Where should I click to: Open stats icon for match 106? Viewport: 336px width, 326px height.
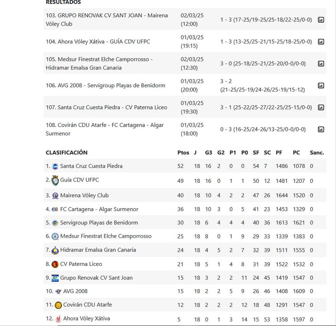pos(321,86)
